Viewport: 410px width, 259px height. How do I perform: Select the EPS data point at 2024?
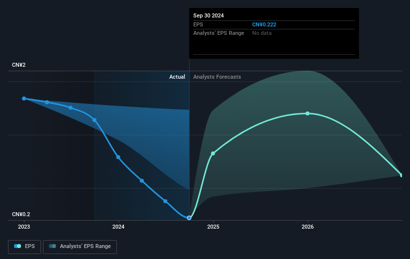(x=118, y=157)
